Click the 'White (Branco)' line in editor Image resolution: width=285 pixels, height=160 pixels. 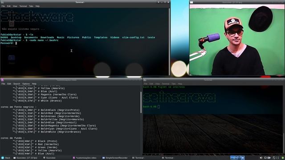pos(37,101)
